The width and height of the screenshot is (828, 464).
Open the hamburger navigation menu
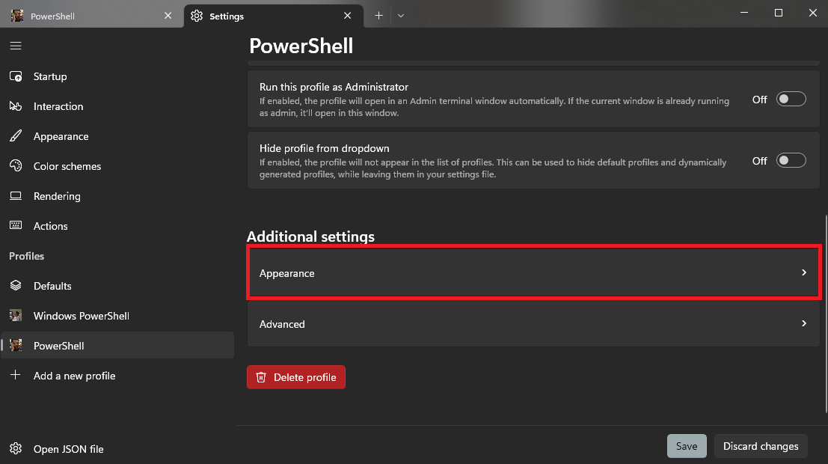click(16, 46)
